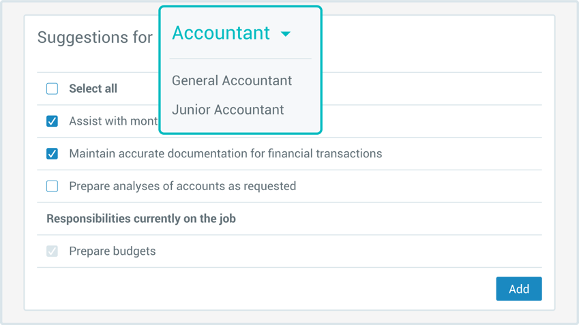Check Prepare analyses of accounts checkbox
Screen dimensions: 579x325
tap(53, 186)
